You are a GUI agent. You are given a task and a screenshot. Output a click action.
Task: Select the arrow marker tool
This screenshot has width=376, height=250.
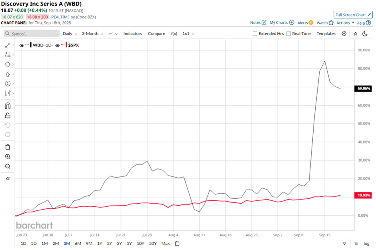(x=8, y=74)
